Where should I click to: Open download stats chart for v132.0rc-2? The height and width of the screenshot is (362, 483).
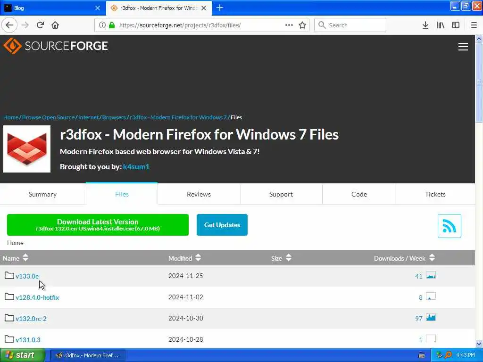click(431, 317)
